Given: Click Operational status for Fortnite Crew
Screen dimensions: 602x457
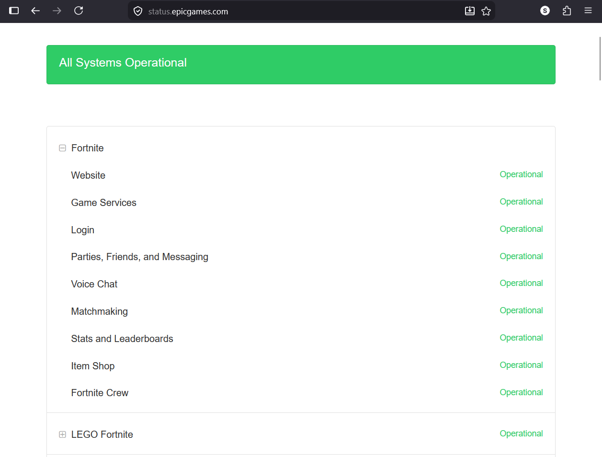Looking at the screenshot, I should tap(521, 392).
